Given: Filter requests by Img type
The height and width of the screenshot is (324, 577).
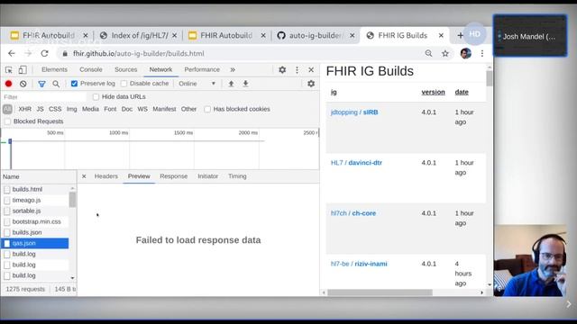Looking at the screenshot, I should [72, 109].
